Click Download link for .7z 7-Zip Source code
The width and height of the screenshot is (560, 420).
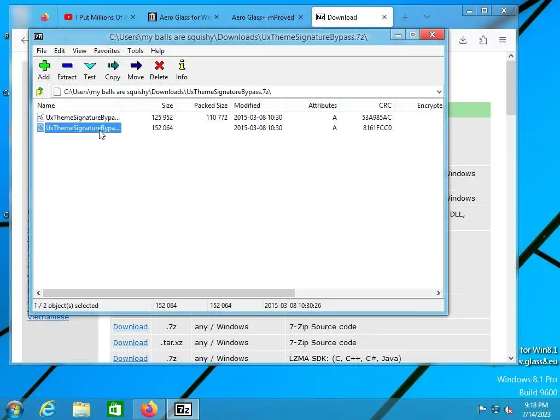tap(130, 327)
